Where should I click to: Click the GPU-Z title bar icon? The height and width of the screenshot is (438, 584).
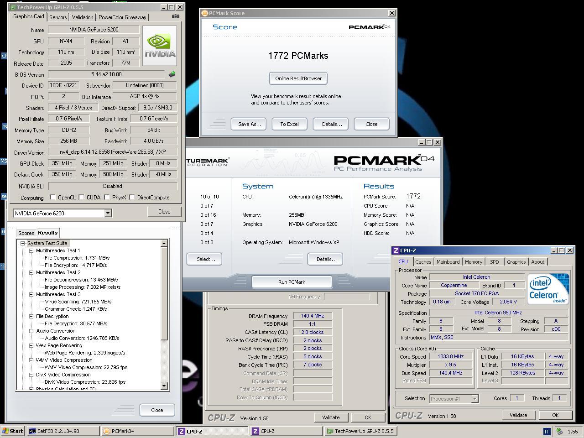13,7
